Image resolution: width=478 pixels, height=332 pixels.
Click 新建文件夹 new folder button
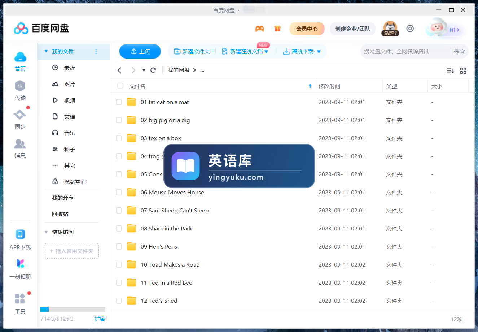(192, 52)
